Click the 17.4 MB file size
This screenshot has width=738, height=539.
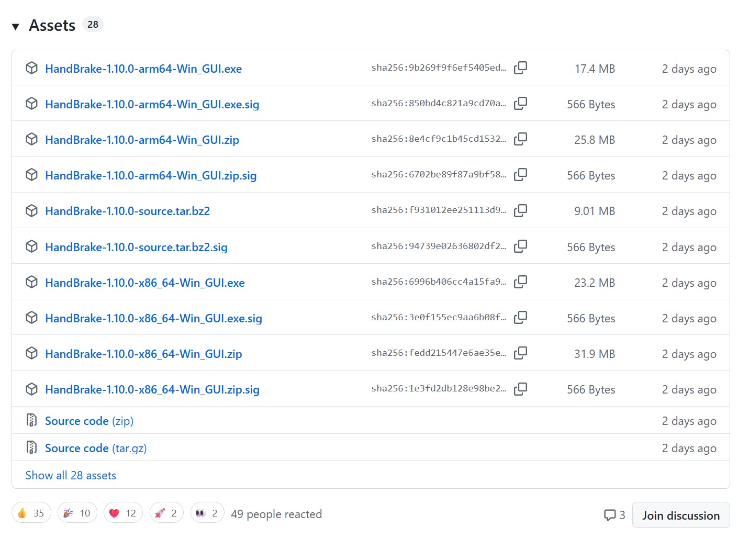595,69
